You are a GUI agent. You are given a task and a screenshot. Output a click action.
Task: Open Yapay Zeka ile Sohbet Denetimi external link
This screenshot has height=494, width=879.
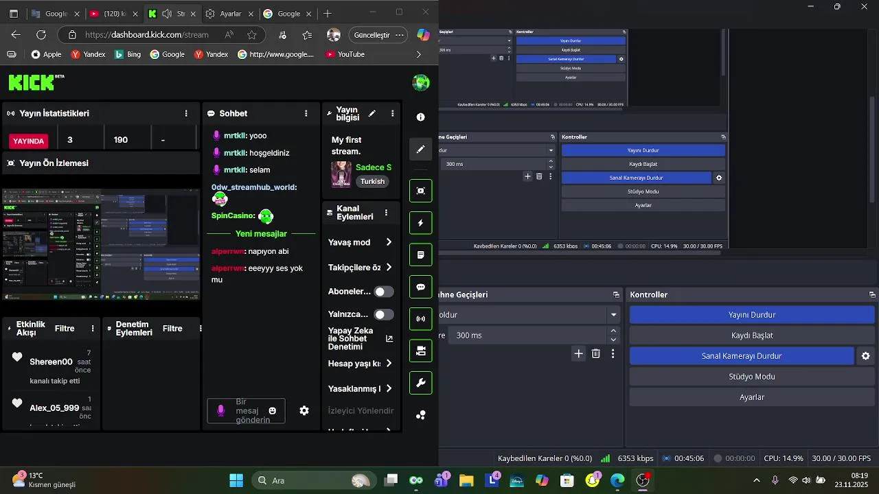pos(389,338)
